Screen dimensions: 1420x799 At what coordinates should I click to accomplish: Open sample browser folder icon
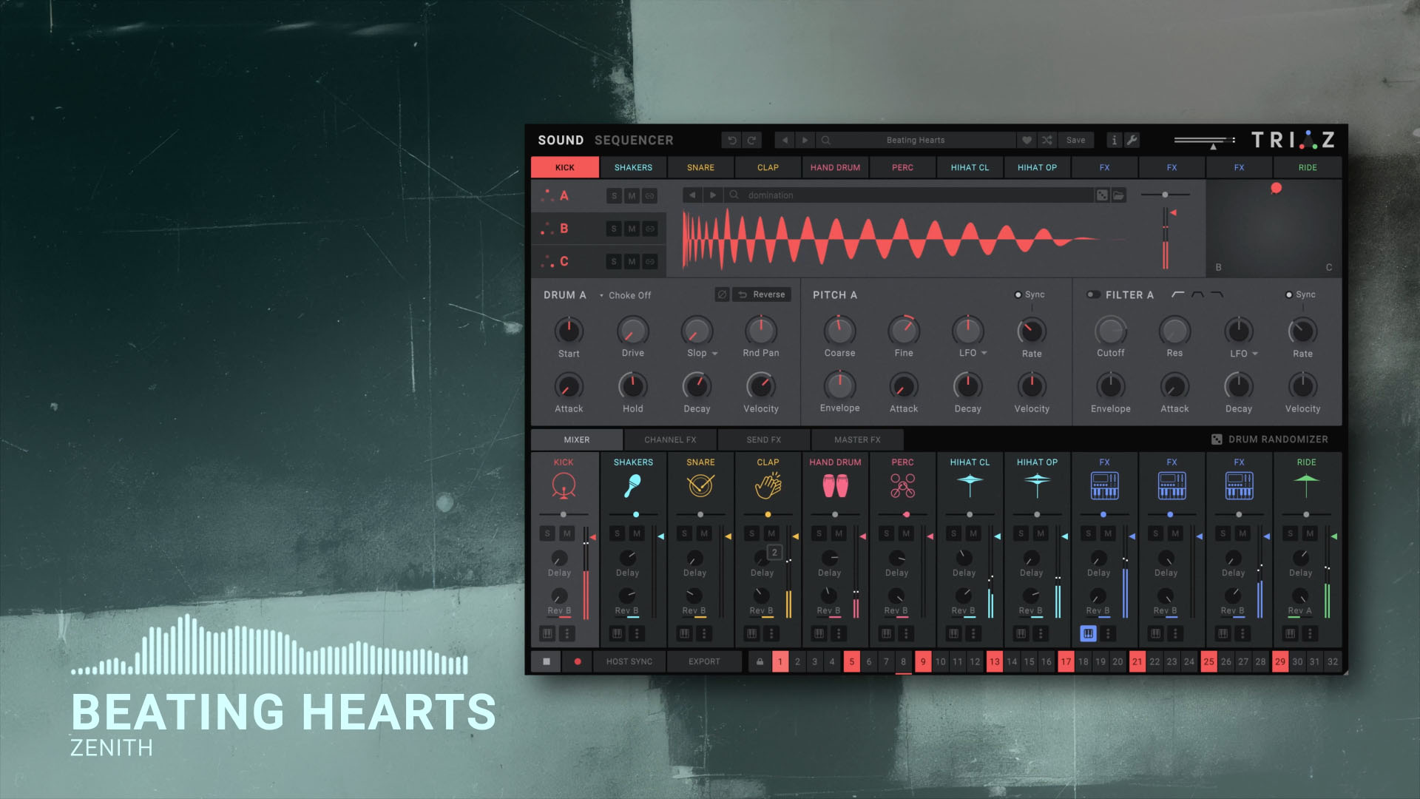(x=1119, y=195)
